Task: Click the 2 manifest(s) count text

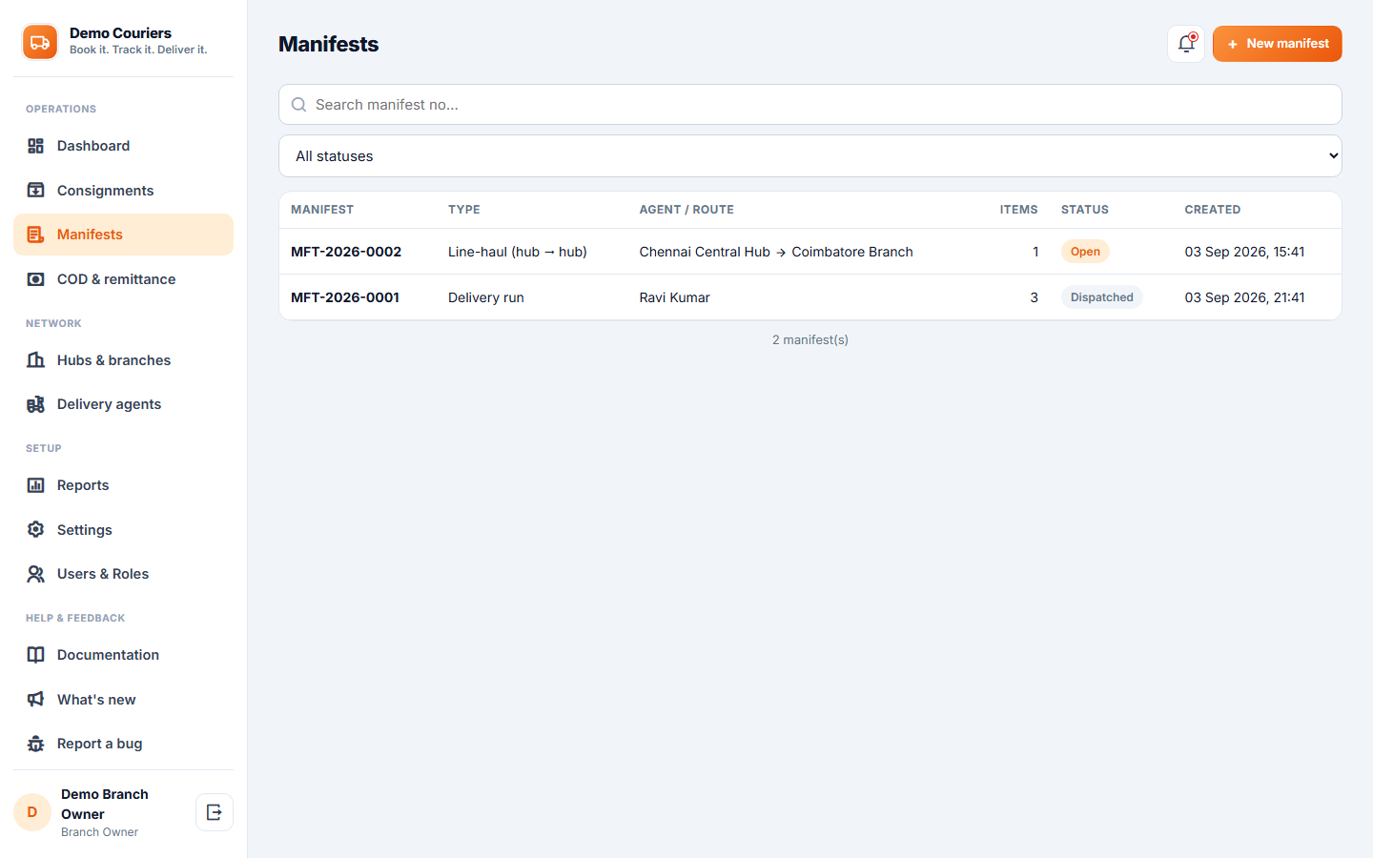Action: coord(810,339)
